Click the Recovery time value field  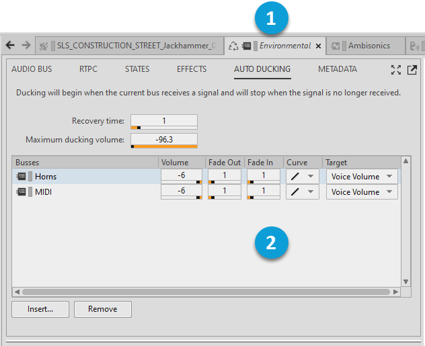[x=164, y=121]
